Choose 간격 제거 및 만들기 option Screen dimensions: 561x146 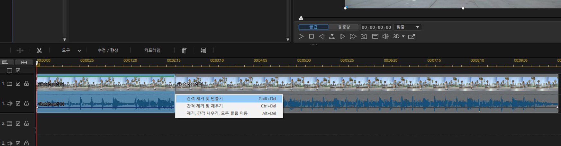tap(229, 99)
